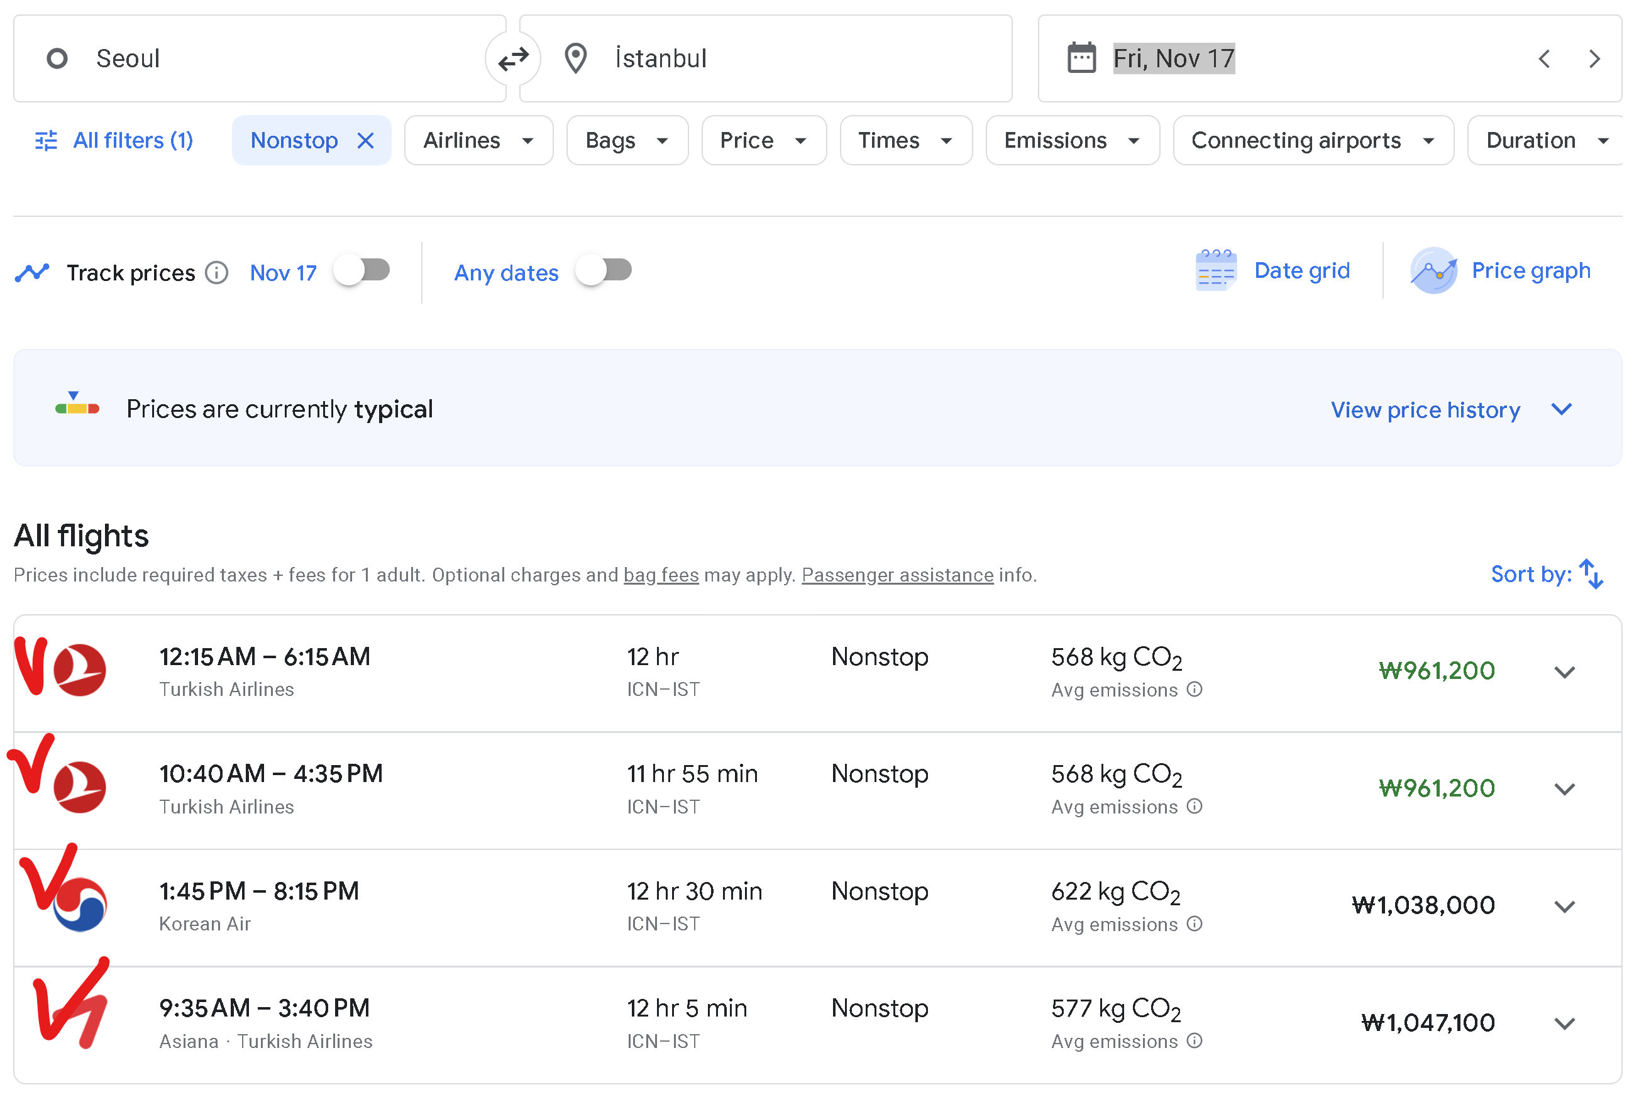Click the location pin icon beside İstanbul
Screen dimensions: 1639x1097
pos(576,58)
